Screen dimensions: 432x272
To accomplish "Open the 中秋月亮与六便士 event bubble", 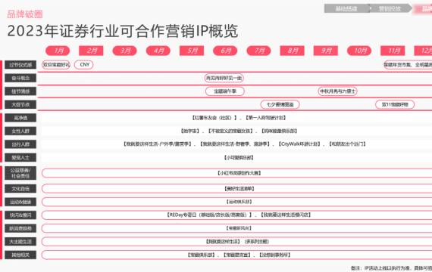I will pyautogui.click(x=337, y=91).
